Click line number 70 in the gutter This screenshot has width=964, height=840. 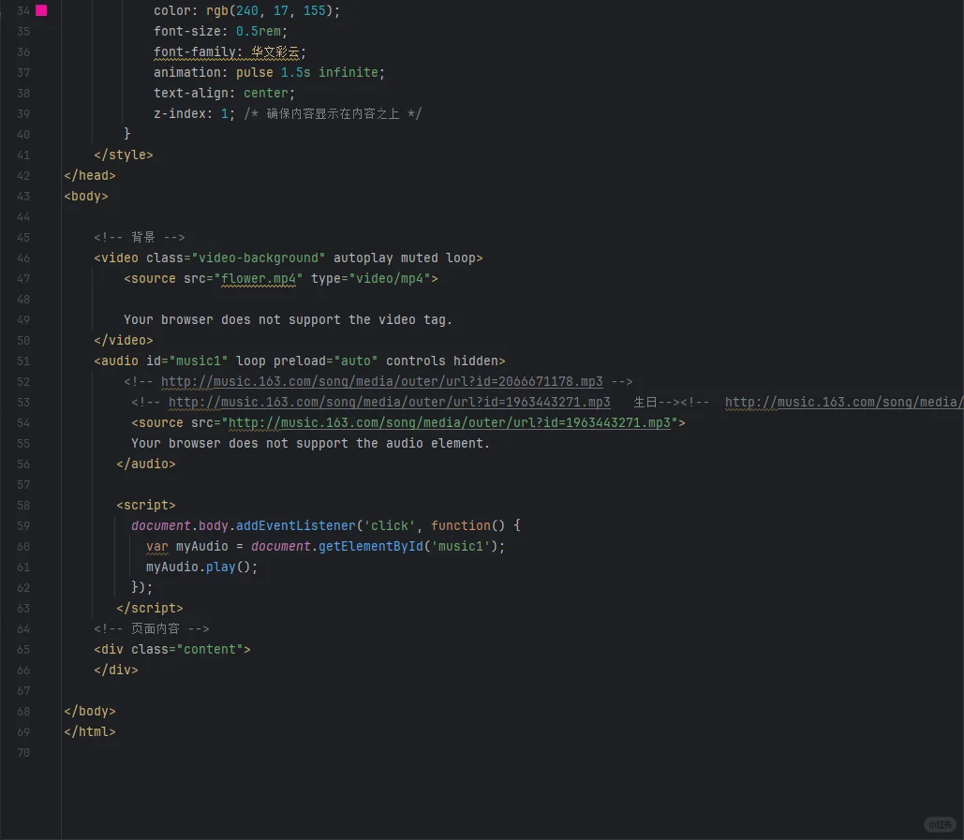tap(23, 753)
